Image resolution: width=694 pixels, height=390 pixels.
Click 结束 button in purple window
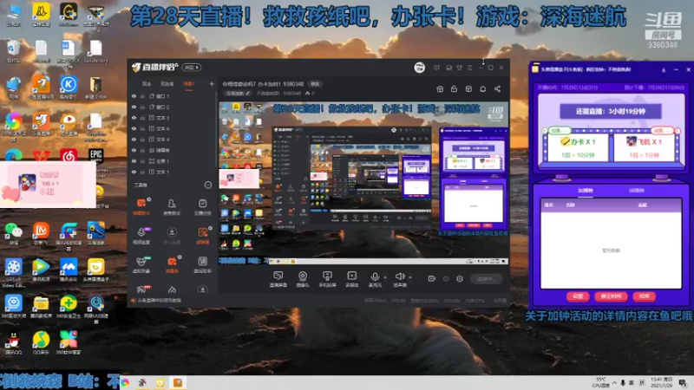(x=644, y=296)
